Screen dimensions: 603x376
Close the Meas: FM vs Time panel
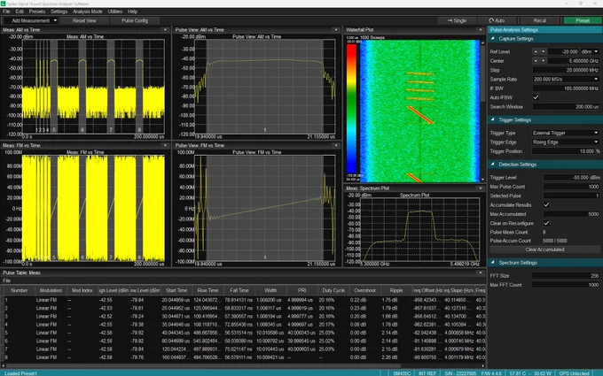coord(165,145)
